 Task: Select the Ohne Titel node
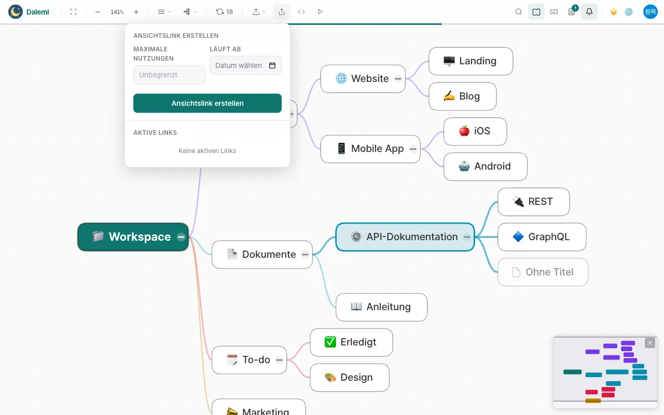(543, 272)
